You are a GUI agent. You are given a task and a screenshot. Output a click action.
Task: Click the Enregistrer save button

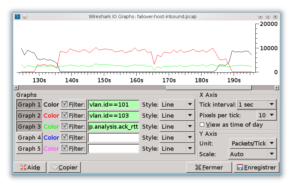[256, 168]
